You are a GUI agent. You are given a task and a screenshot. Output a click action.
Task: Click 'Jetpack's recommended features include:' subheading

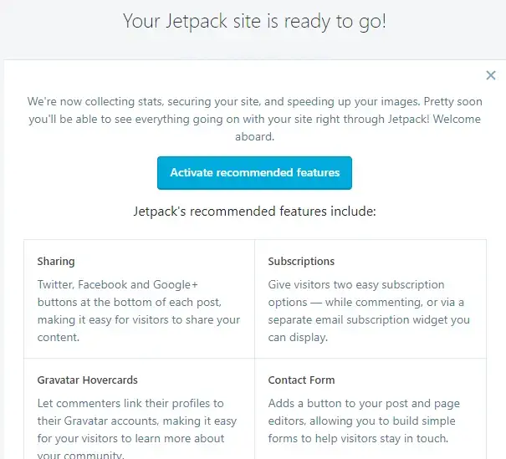254,212
